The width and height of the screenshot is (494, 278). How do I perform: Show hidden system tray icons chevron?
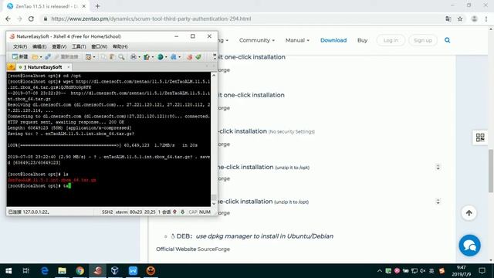[x=380, y=271]
